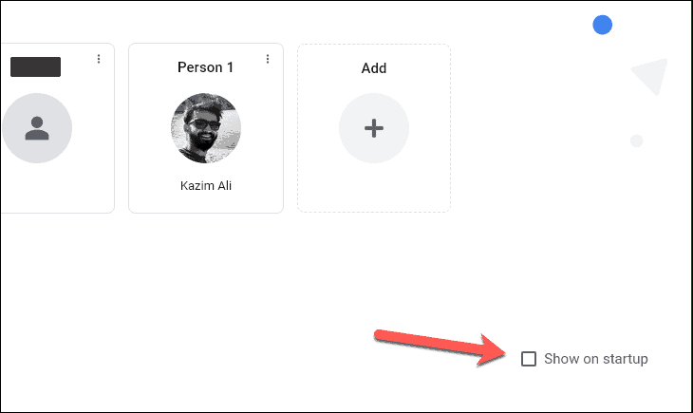Open the three-dot menu on the redacted profile card
The width and height of the screenshot is (693, 413).
[x=99, y=59]
